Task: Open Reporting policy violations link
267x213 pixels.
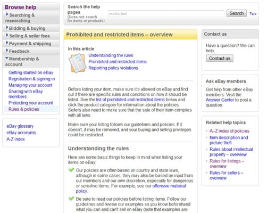Action: 113,68
